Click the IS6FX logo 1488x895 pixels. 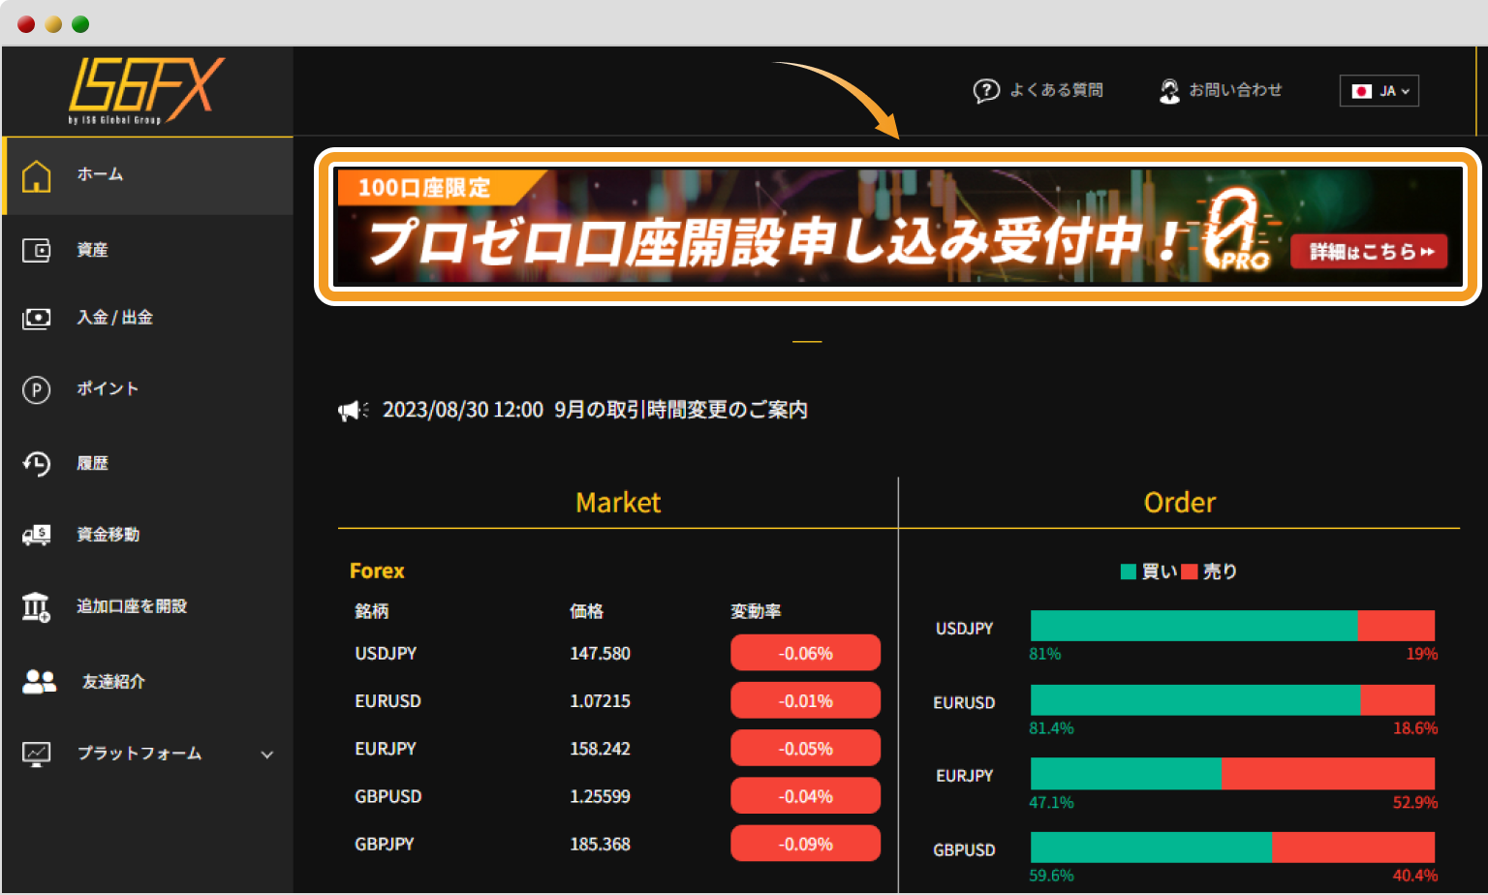coord(146,91)
